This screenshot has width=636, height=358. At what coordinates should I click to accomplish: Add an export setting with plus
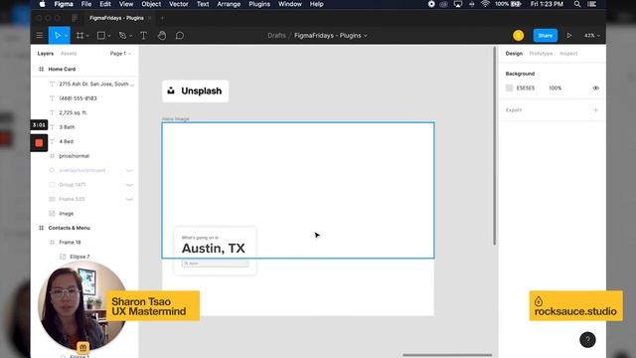[596, 110]
